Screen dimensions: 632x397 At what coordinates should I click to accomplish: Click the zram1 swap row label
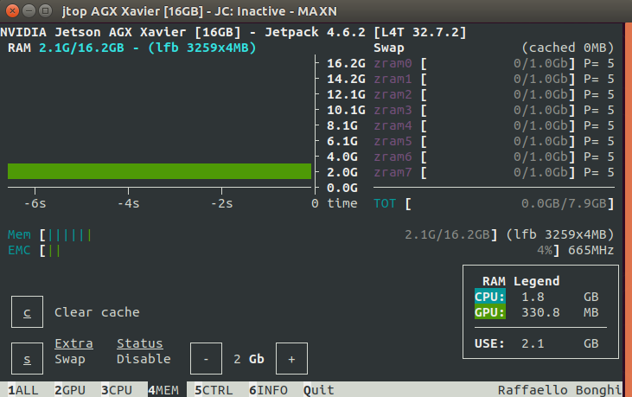pos(393,79)
